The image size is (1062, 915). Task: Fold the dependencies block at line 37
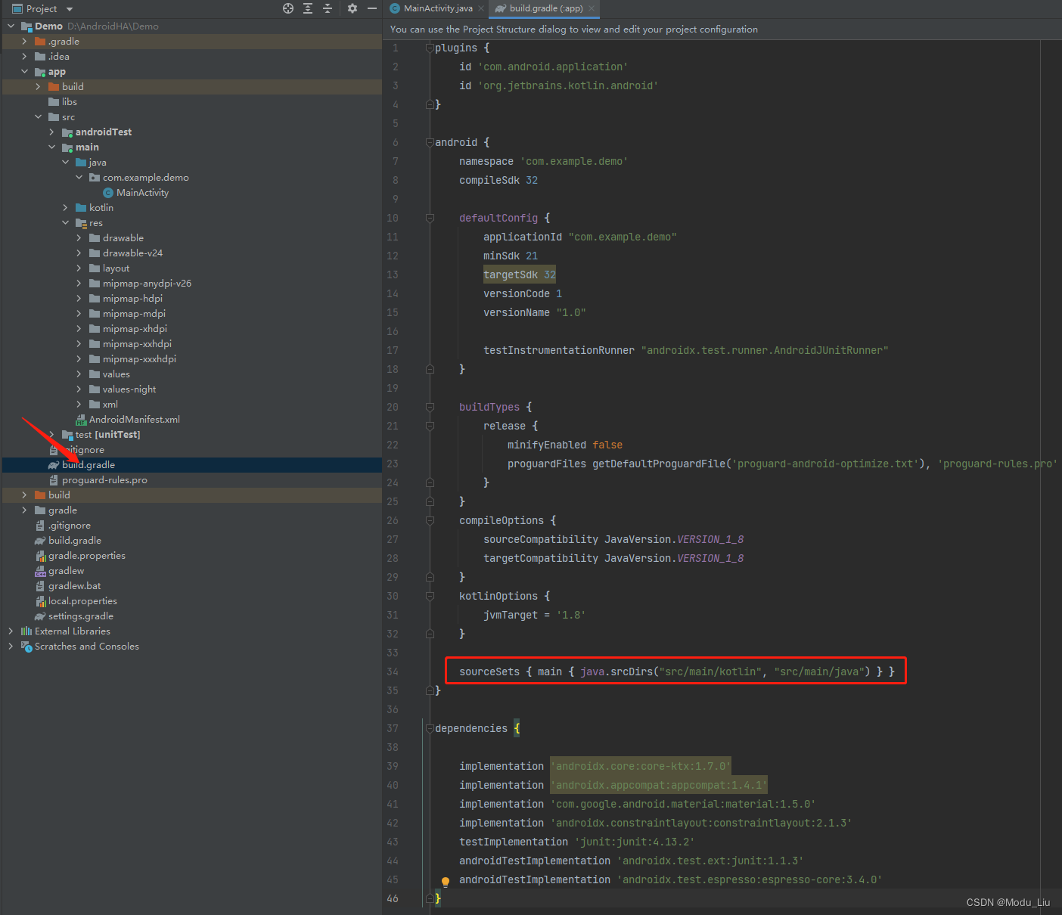tap(430, 728)
